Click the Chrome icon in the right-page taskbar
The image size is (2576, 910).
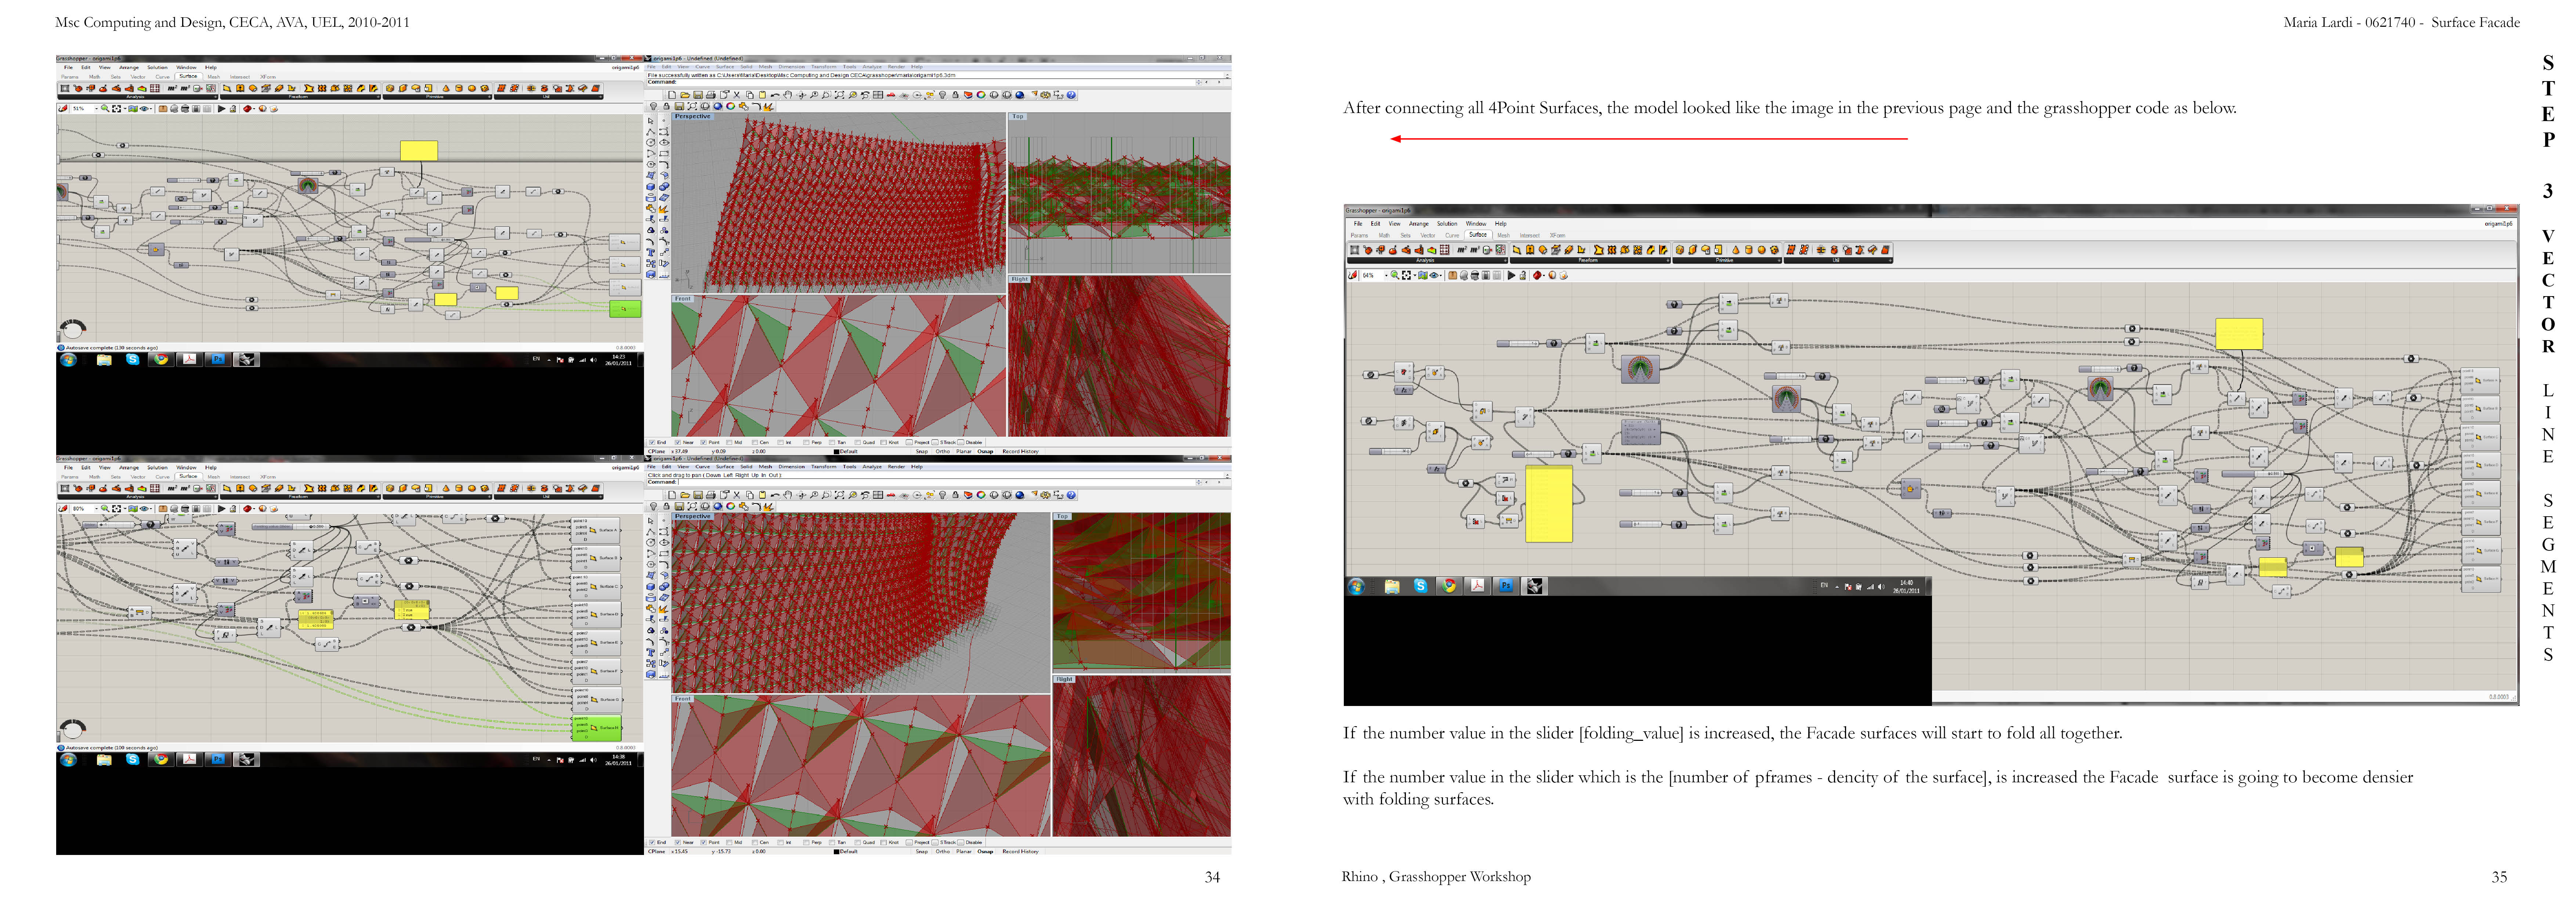click(x=1448, y=586)
